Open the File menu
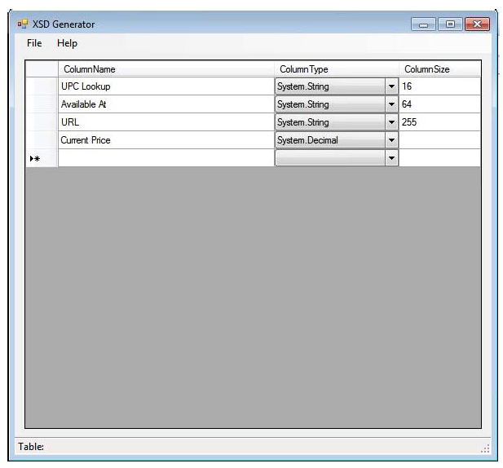Image resolution: width=503 pixels, height=468 pixels. click(34, 43)
